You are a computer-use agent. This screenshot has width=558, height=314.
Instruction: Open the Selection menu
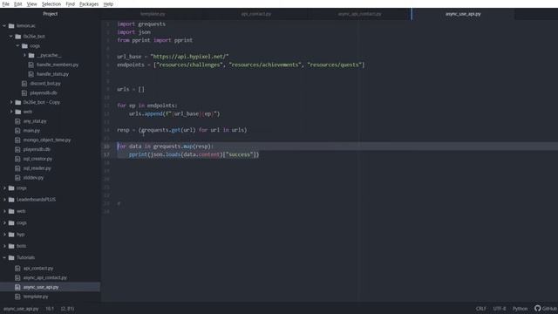[x=51, y=3]
